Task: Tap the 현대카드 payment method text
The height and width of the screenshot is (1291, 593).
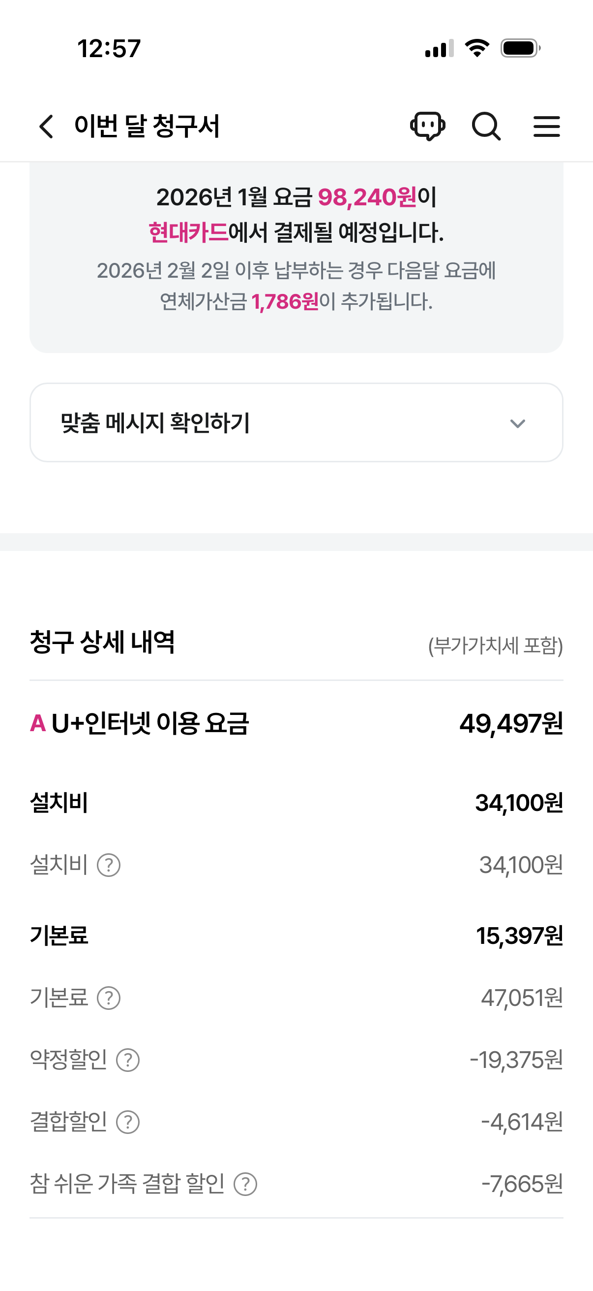Action: pos(188,232)
